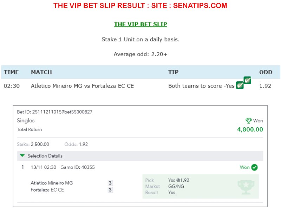281x208 pixels.
Task: Select the TIP column header
Action: click(173, 72)
